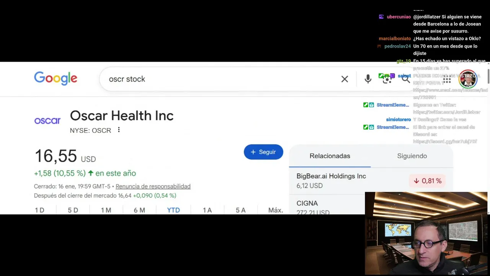Open the Renuncia de responsabilidad link

pos(153,186)
